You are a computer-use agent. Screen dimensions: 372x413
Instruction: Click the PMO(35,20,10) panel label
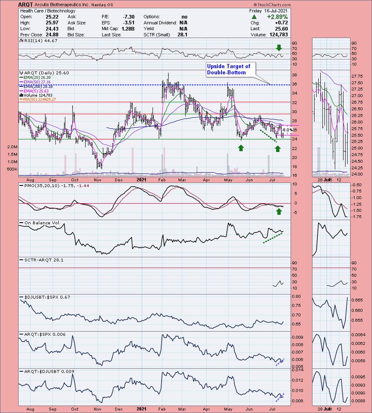pyautogui.click(x=54, y=186)
